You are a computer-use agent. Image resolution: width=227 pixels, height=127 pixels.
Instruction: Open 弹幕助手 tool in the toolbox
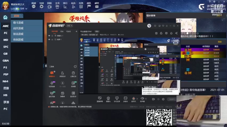tap(52, 74)
